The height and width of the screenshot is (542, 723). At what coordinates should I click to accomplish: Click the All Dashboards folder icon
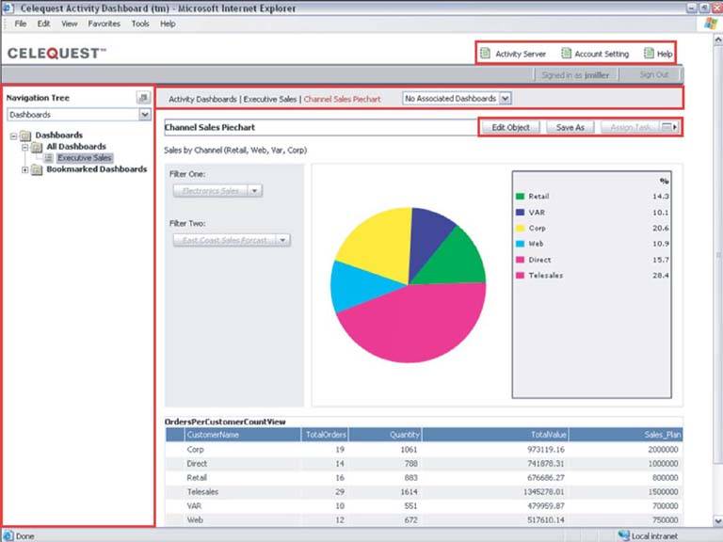[x=37, y=147]
